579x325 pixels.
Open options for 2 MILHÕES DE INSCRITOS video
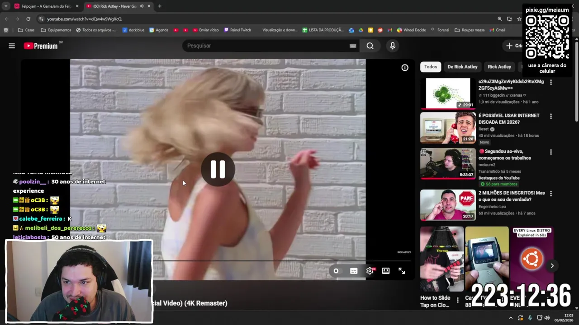(x=551, y=194)
